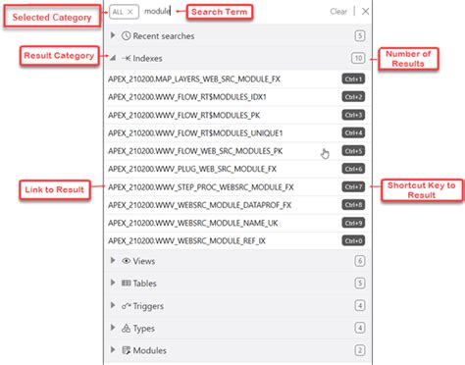Click the Ctrl+1 shortcut badge
The height and width of the screenshot is (365, 465).
353,79
